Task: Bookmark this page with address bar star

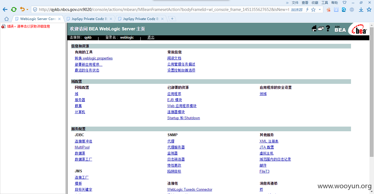Action: (x=313, y=10)
